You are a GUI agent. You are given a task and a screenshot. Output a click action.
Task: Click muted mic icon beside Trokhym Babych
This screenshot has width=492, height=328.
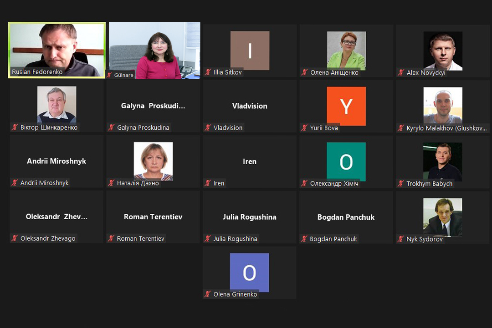click(x=401, y=184)
